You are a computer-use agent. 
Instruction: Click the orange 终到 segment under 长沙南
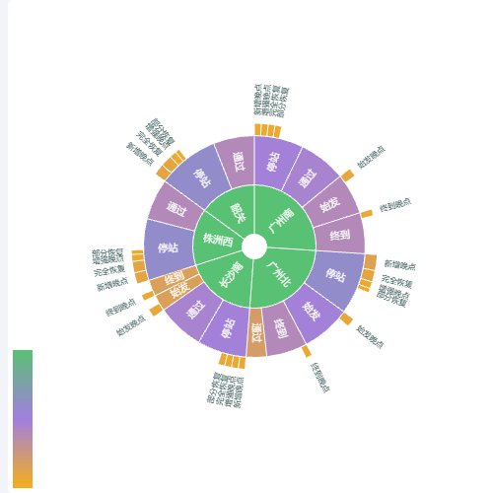tap(175, 278)
